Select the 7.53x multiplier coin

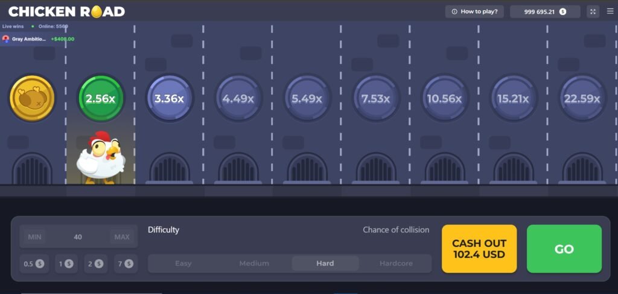(x=375, y=98)
